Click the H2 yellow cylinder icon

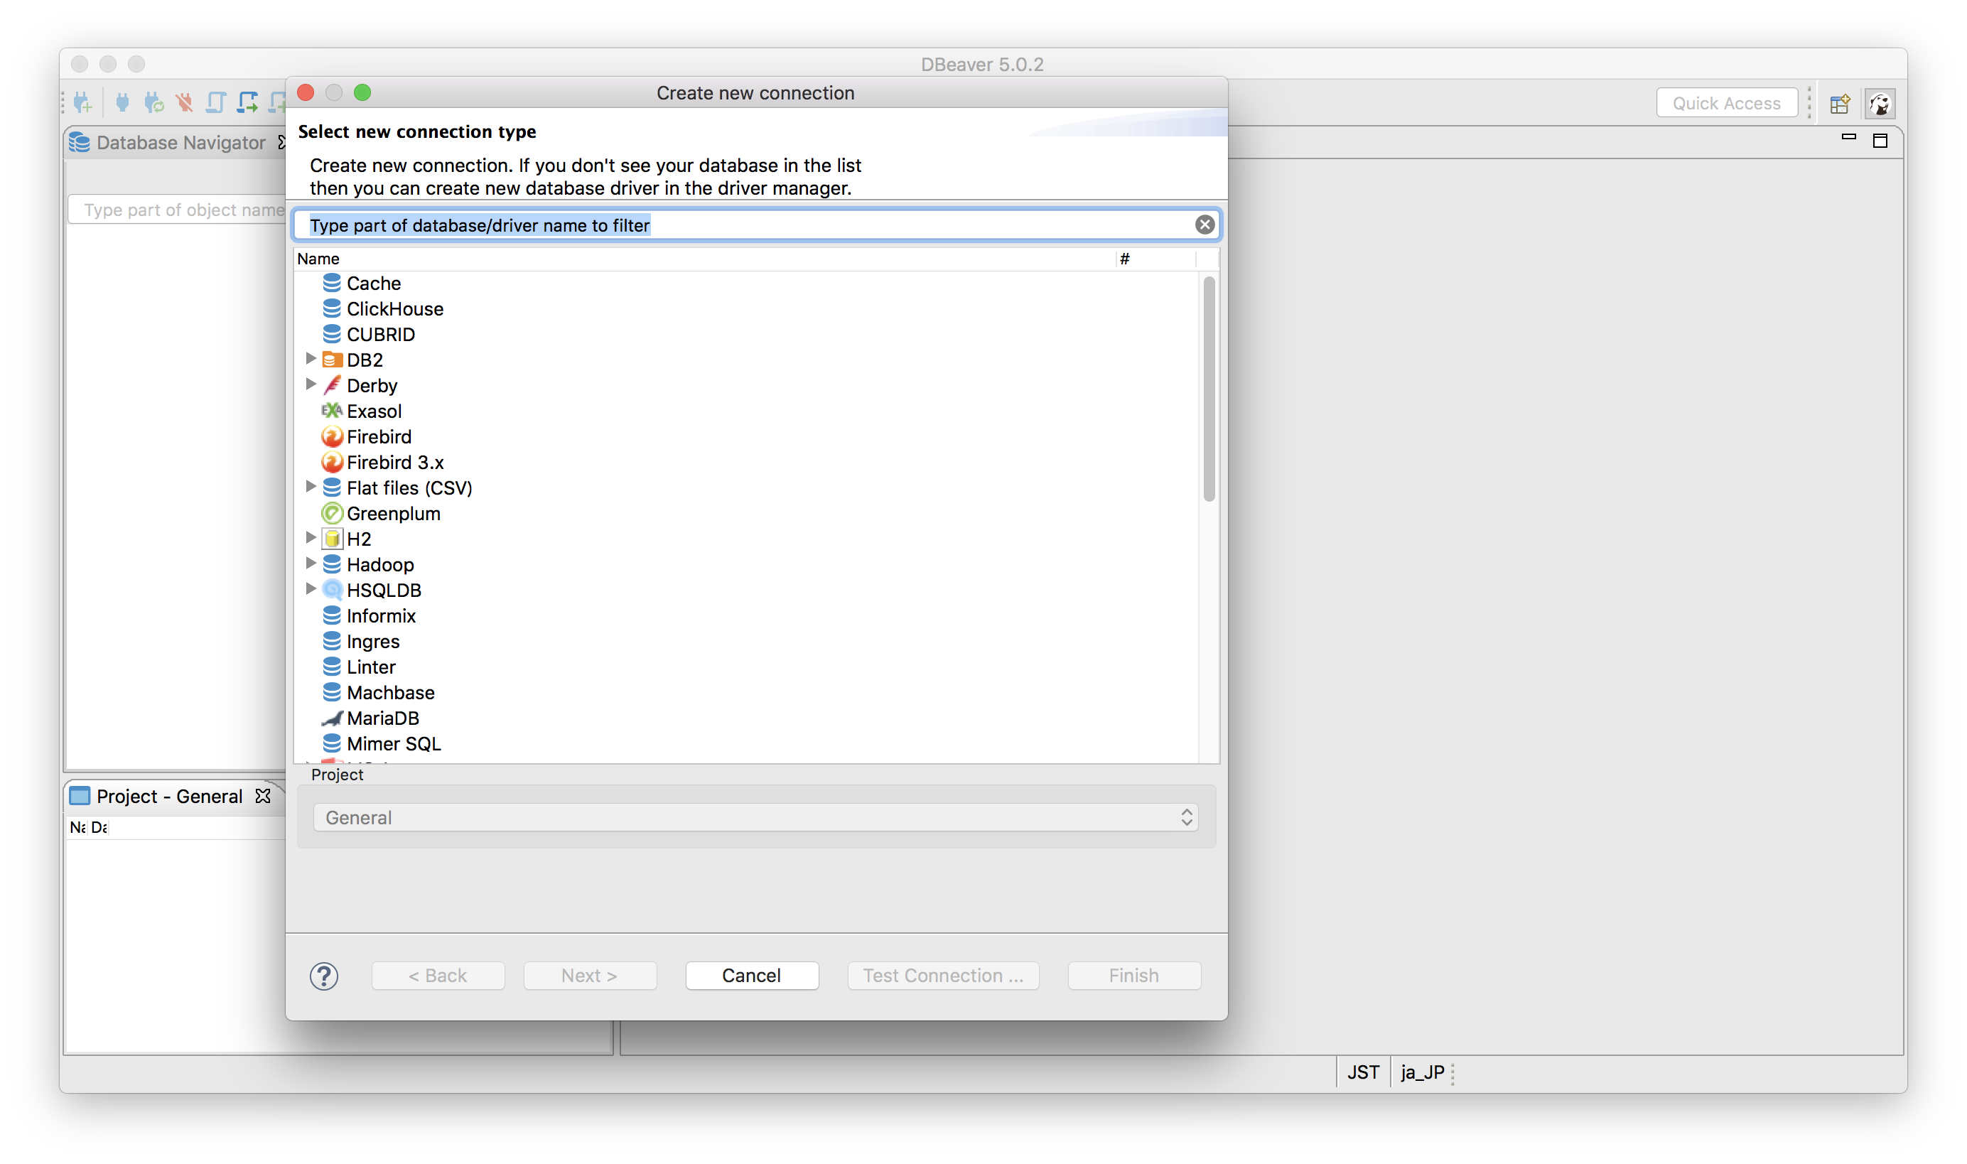pos(332,539)
